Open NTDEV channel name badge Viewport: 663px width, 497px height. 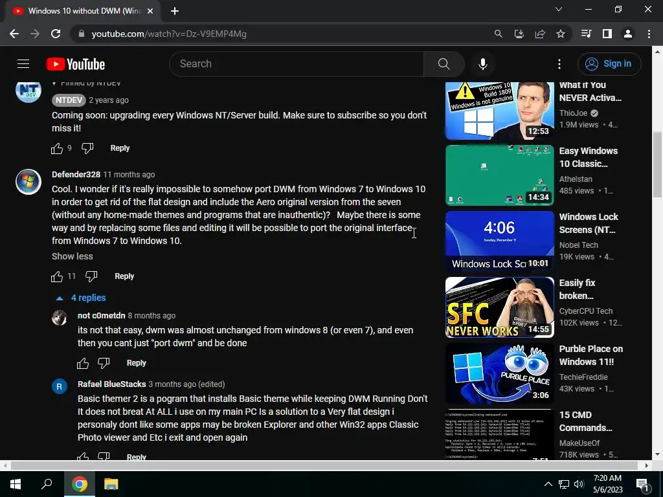69,100
